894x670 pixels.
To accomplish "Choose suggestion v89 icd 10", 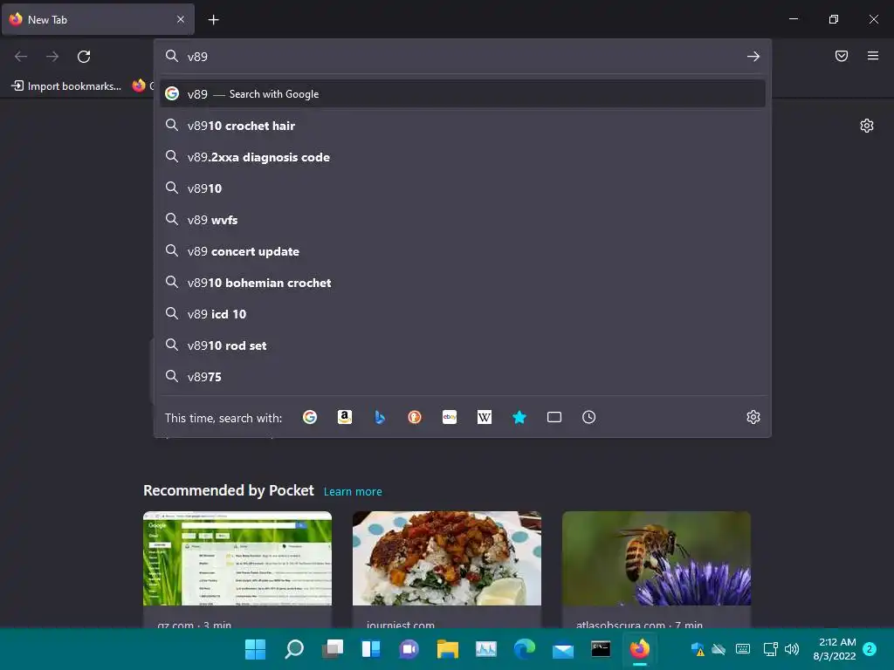I will point(463,314).
